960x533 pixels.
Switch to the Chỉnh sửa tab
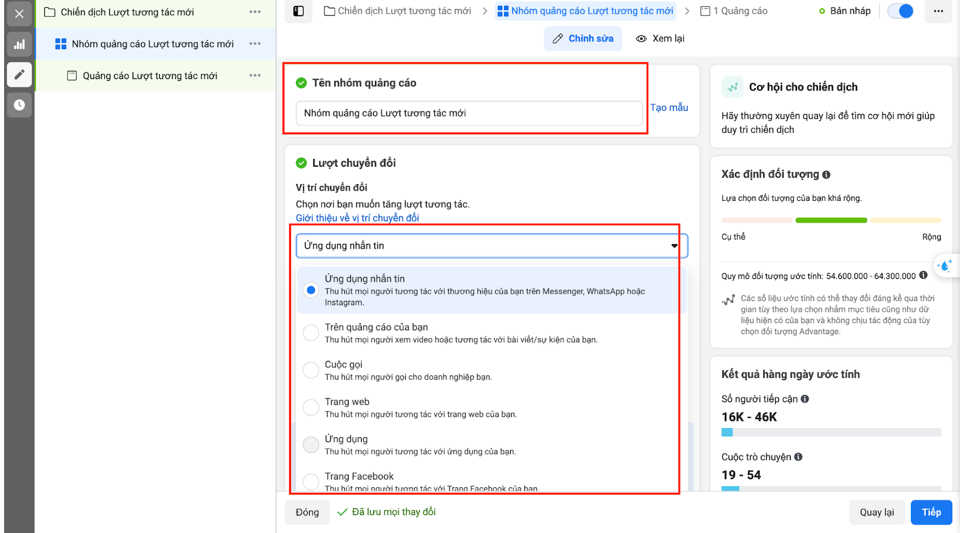[583, 38]
